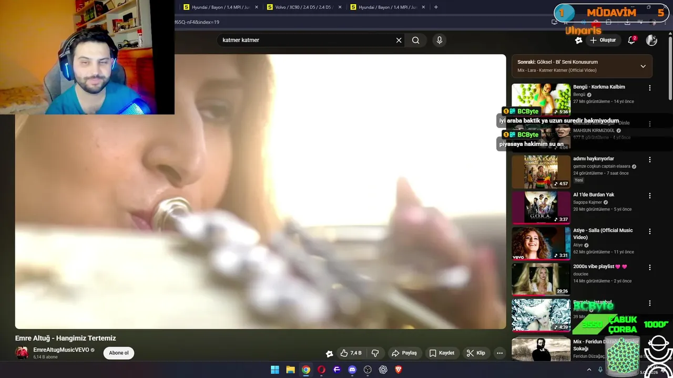
Task: Open File Explorer from the taskbar
Action: (x=290, y=370)
